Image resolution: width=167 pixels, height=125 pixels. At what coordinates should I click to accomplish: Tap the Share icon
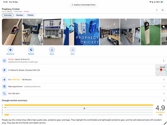[x=52, y=50]
